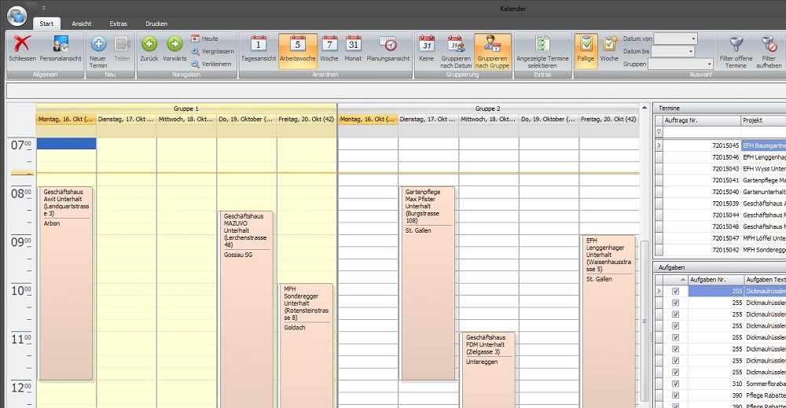Switch to the Start ribbon tab

46,24
